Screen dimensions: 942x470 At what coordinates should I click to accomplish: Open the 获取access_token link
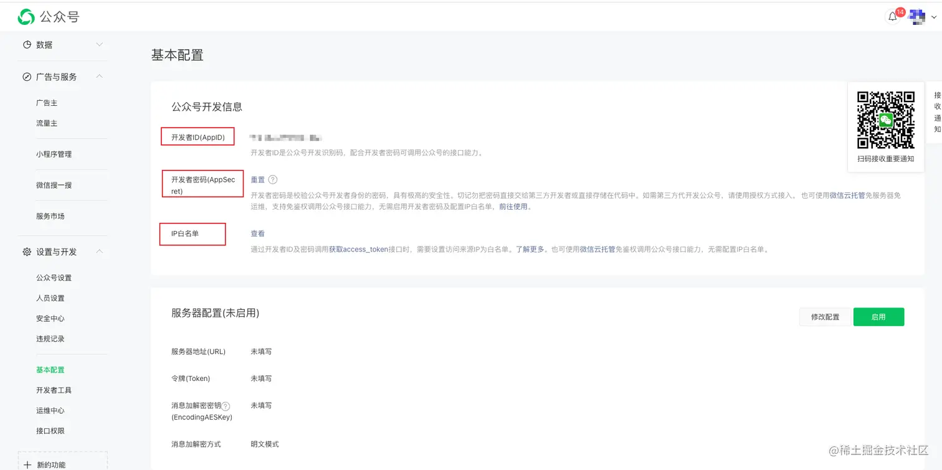tap(358, 250)
